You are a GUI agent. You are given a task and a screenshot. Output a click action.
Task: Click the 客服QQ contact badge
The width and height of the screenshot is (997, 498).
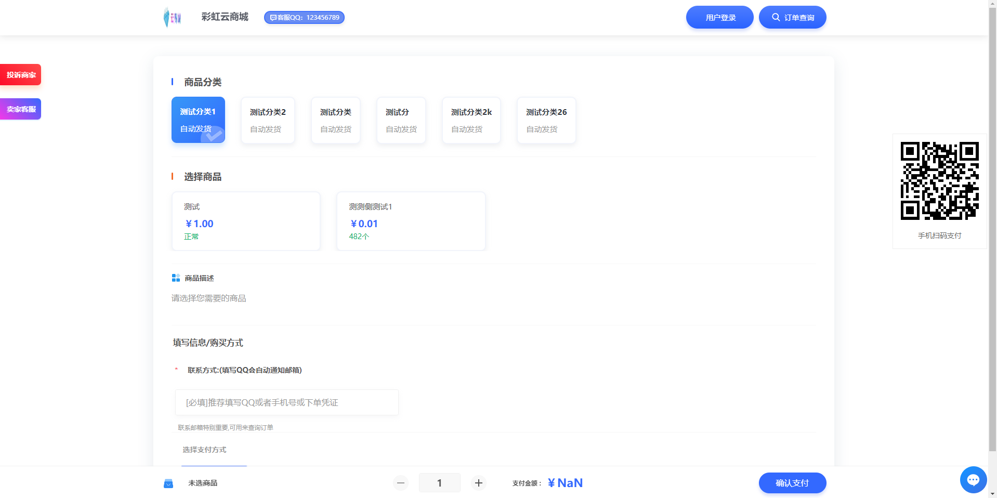pyautogui.click(x=304, y=18)
